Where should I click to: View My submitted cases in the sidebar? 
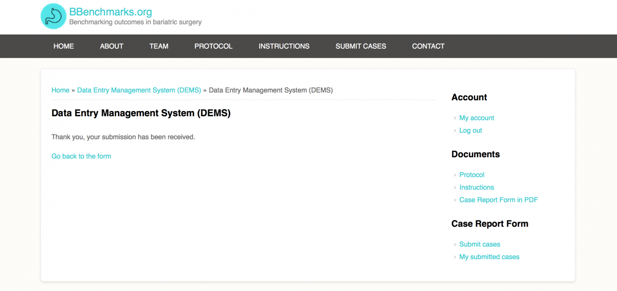489,257
